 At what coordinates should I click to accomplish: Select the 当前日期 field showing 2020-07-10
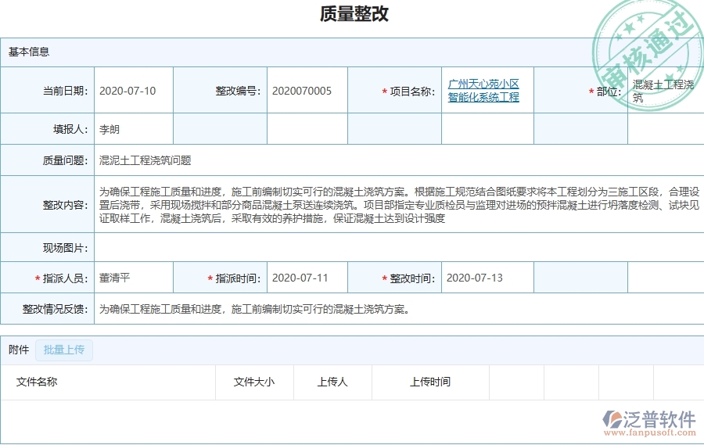point(133,91)
